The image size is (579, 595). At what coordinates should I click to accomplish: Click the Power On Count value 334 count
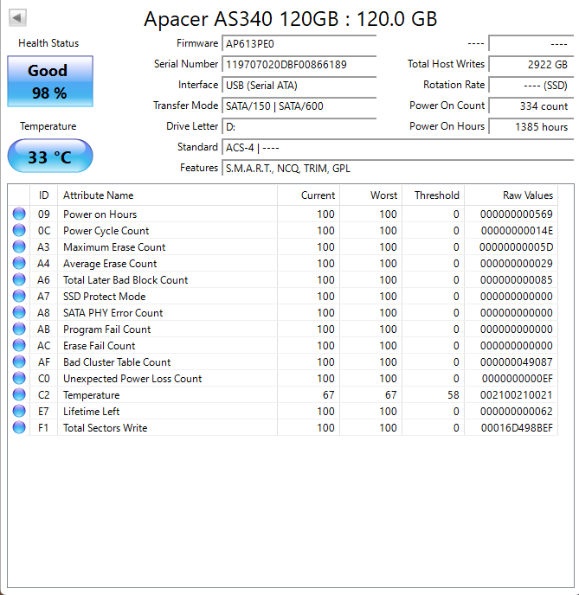pos(531,106)
